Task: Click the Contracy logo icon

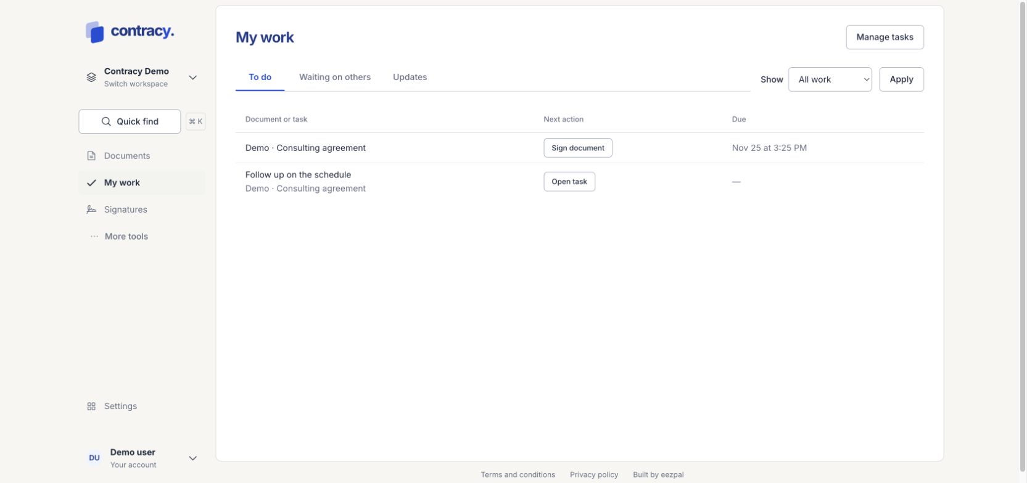Action: [x=94, y=32]
